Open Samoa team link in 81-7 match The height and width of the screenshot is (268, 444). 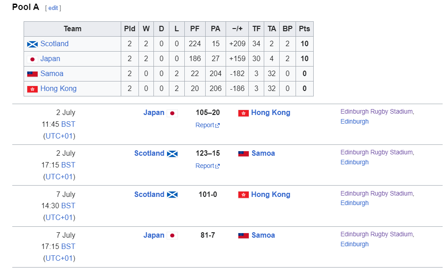263,235
